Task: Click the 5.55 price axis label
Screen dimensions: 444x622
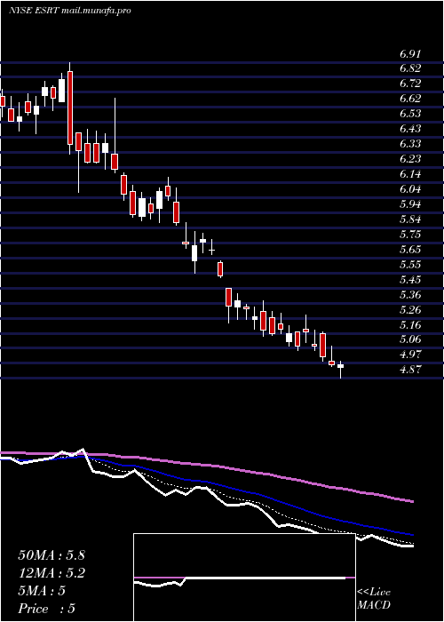Action: pyautogui.click(x=410, y=265)
